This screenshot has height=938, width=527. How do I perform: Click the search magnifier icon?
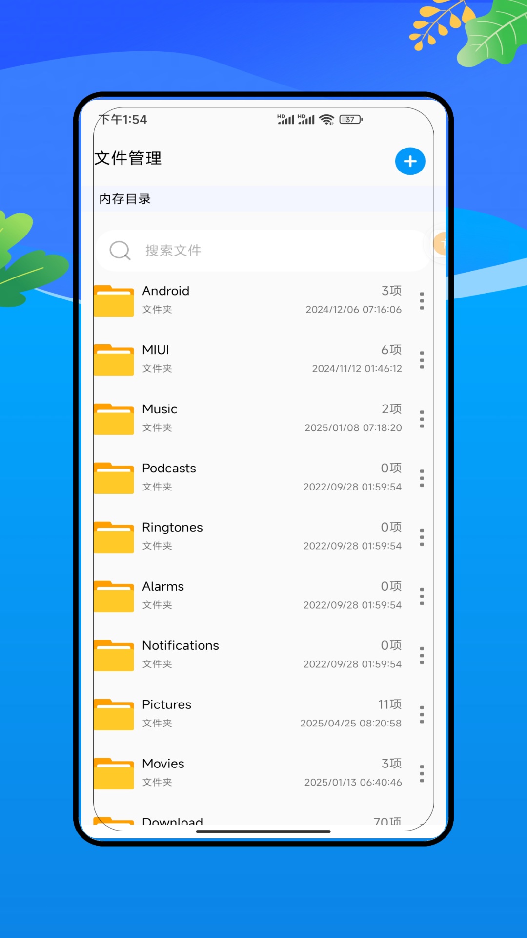pyautogui.click(x=120, y=251)
